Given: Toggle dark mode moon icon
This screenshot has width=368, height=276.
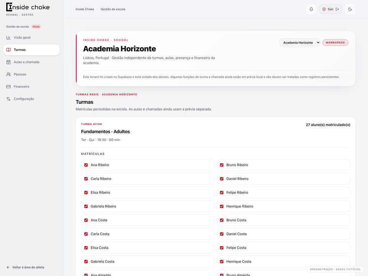Looking at the screenshot, I should coord(350,9).
